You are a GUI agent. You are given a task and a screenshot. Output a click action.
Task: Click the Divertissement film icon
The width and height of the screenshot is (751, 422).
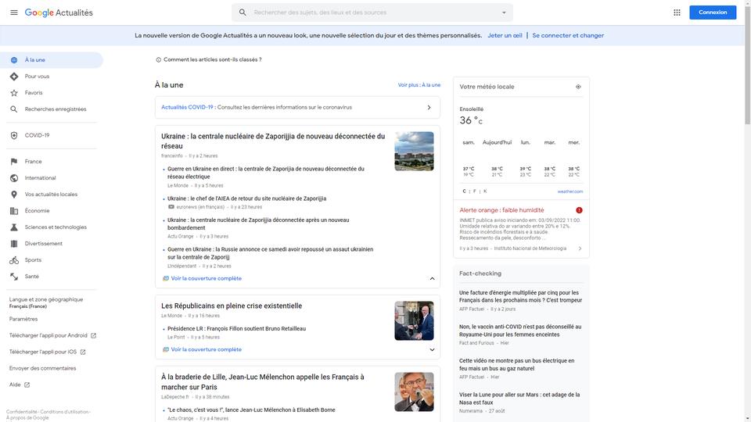coord(14,244)
